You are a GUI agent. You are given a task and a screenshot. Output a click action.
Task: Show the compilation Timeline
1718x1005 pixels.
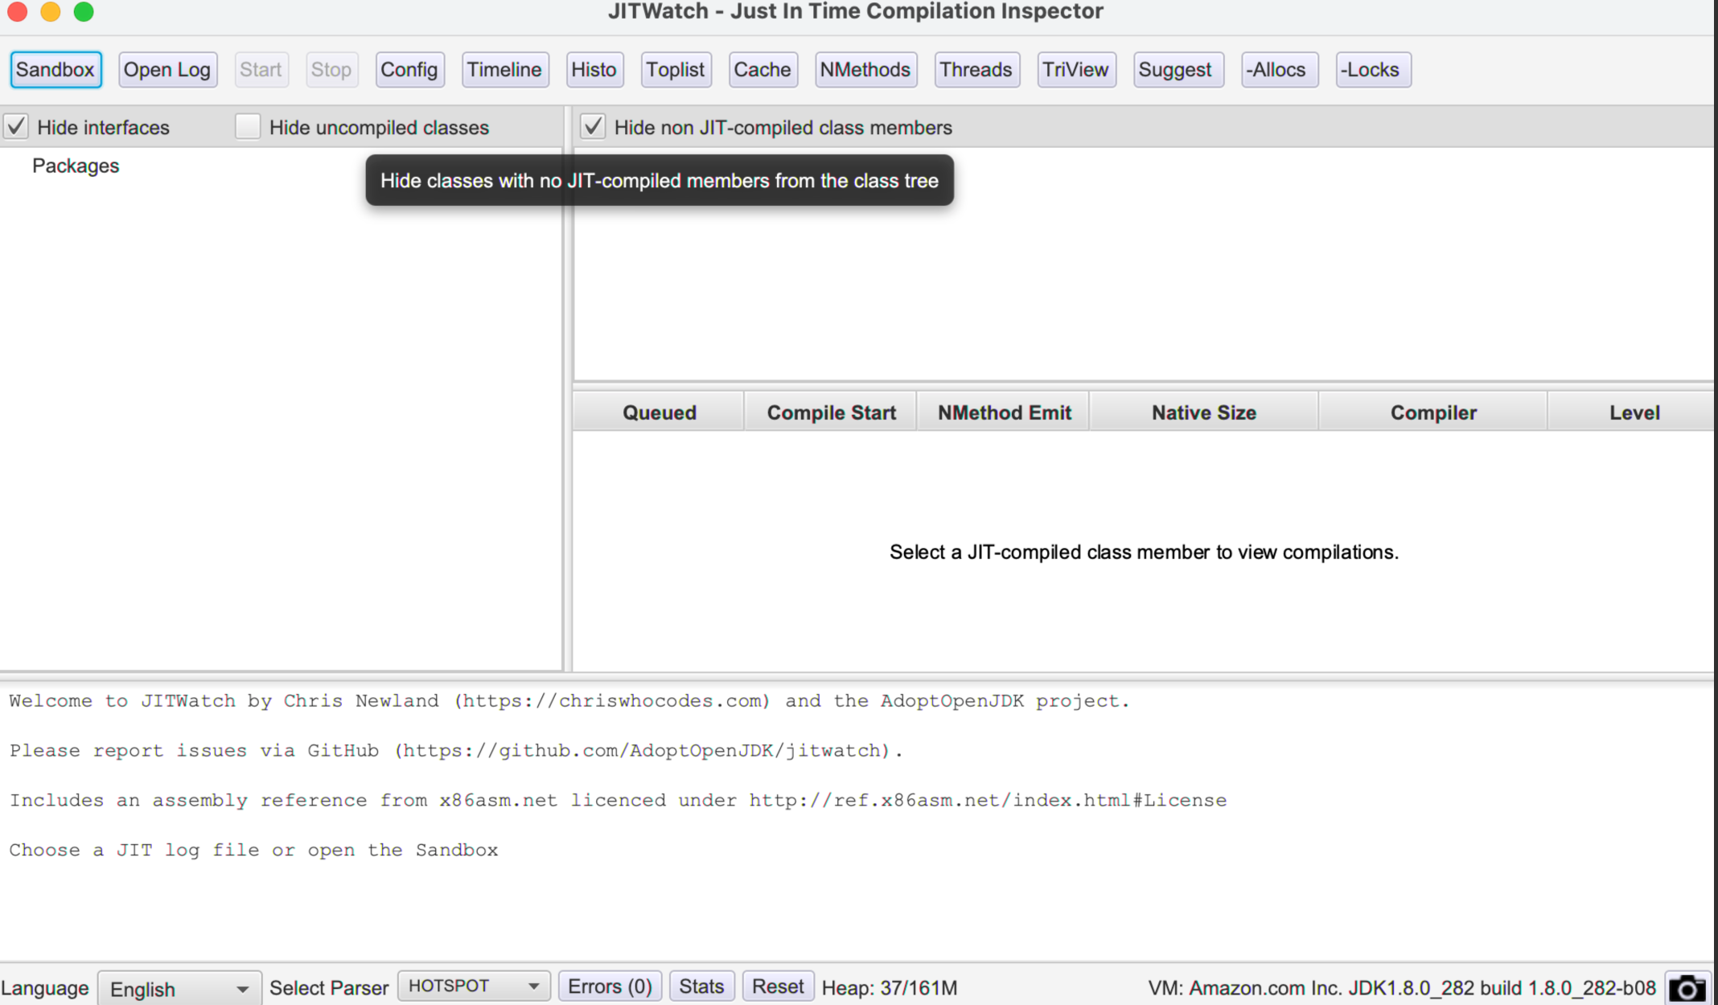[x=505, y=70]
